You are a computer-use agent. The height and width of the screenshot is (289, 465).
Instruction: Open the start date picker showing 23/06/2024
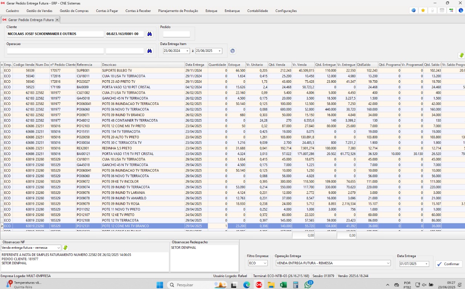coord(187,51)
